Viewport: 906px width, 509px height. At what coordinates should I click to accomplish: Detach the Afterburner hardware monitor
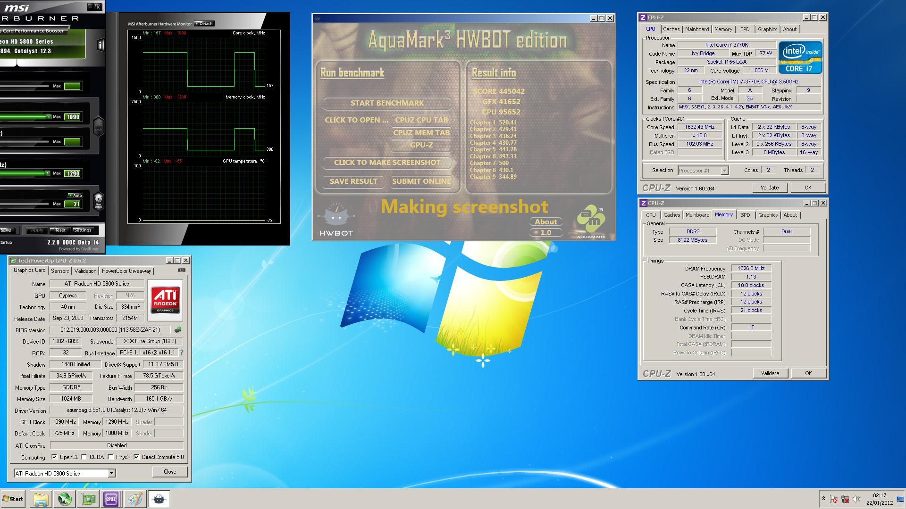(204, 24)
